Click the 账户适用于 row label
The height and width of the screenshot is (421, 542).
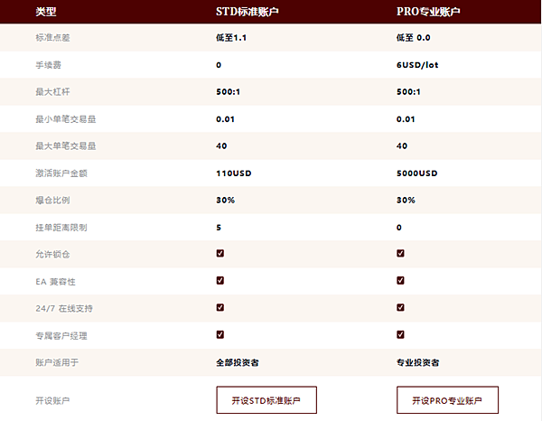pos(57,362)
